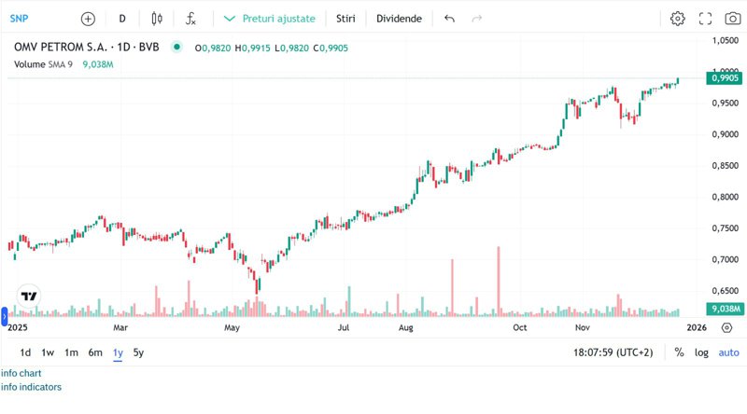
Task: Take a chart snapshot with camera icon
Action: click(733, 19)
